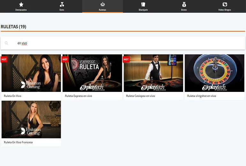Open the Ruleta slingshot en vivo thumbnail

(x=214, y=73)
